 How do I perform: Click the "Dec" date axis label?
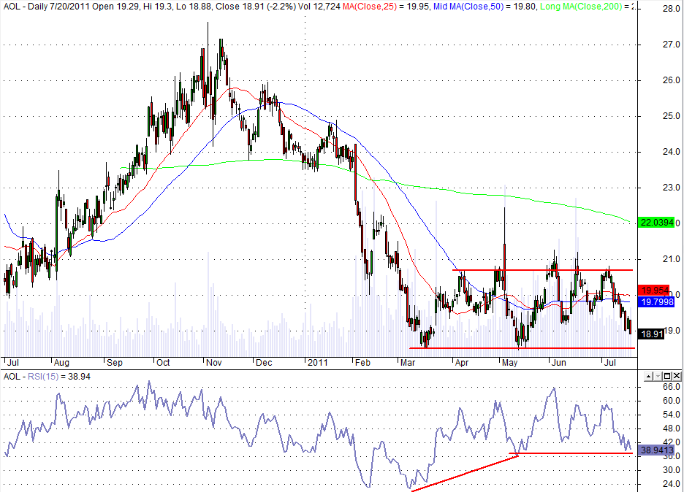tap(264, 363)
